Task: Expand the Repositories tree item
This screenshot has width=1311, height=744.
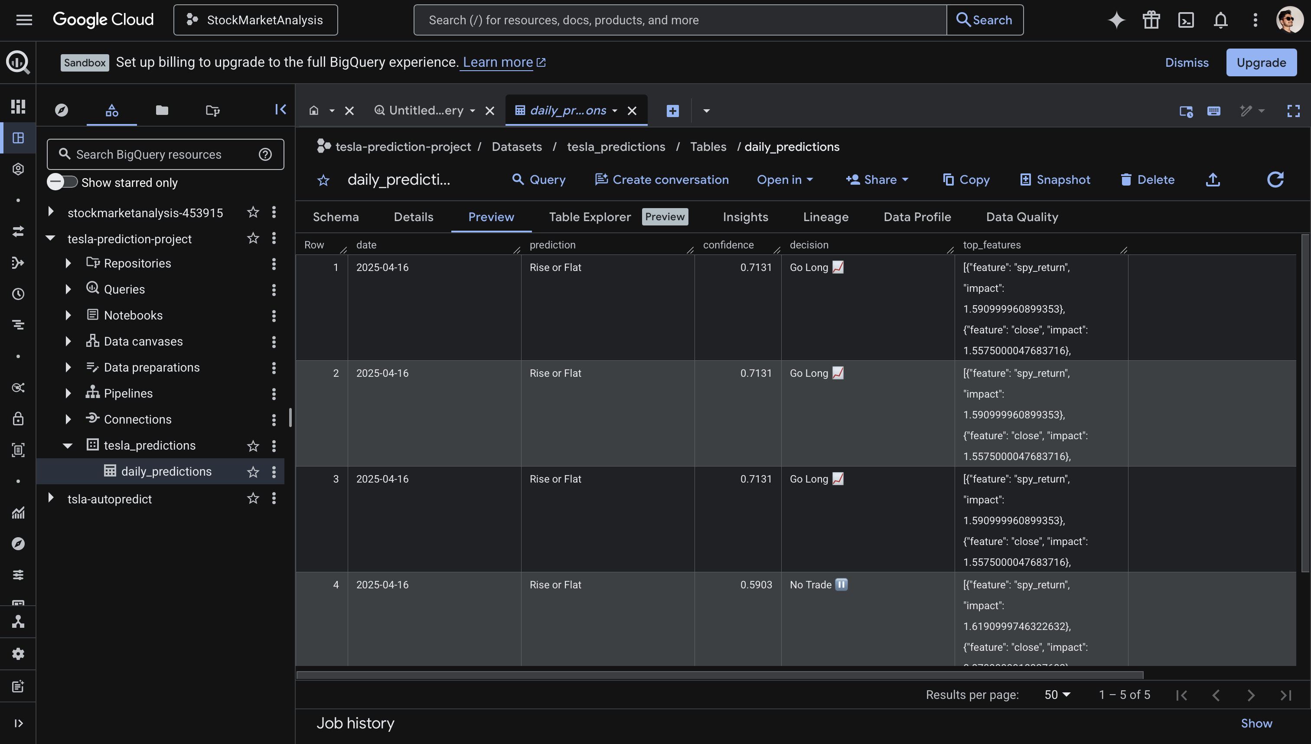Action: pos(68,263)
